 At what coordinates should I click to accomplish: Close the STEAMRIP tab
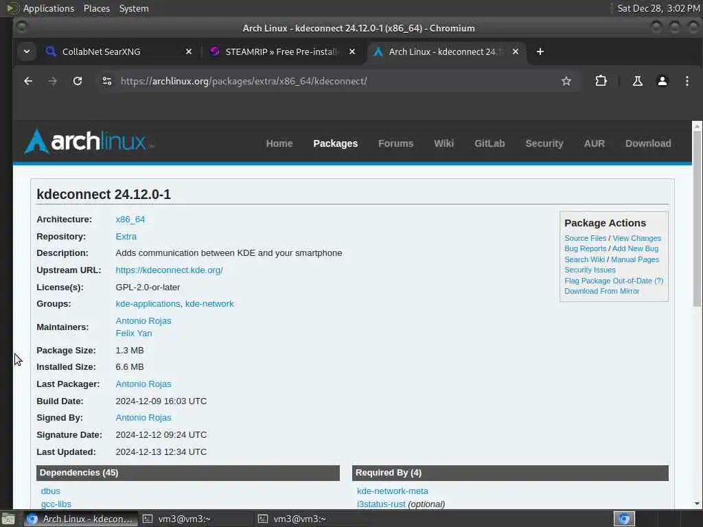click(352, 51)
